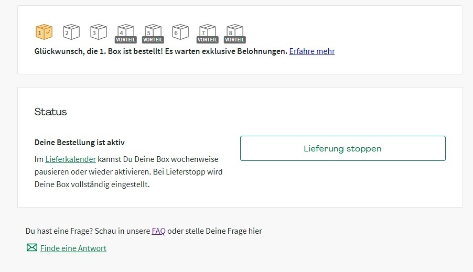
Task: Click Finde eine Antwort link
Action: [73, 248]
